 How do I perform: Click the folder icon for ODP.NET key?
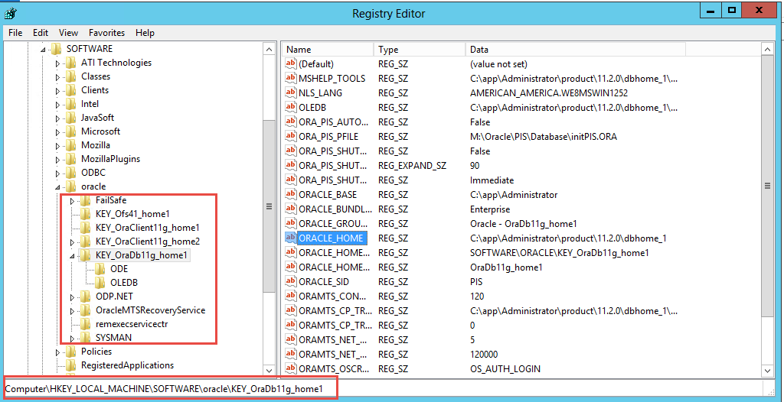coord(86,297)
